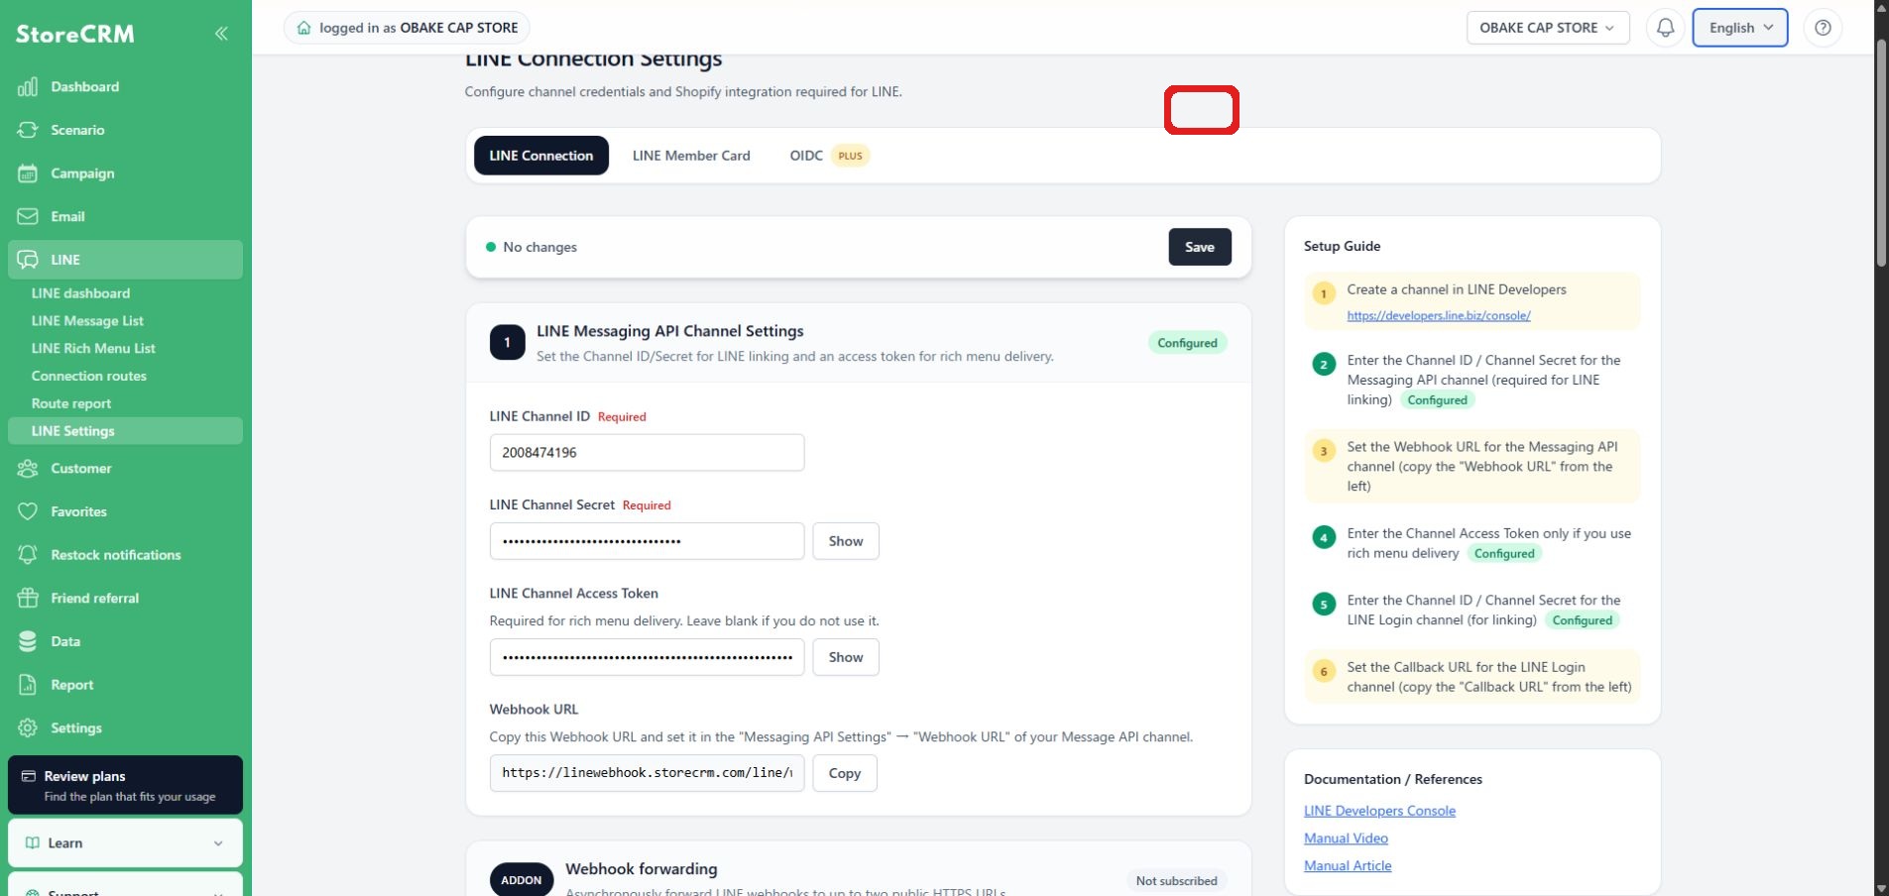The height and width of the screenshot is (896, 1889).
Task: Click the Restock notifications bell icon
Action: pos(28,555)
